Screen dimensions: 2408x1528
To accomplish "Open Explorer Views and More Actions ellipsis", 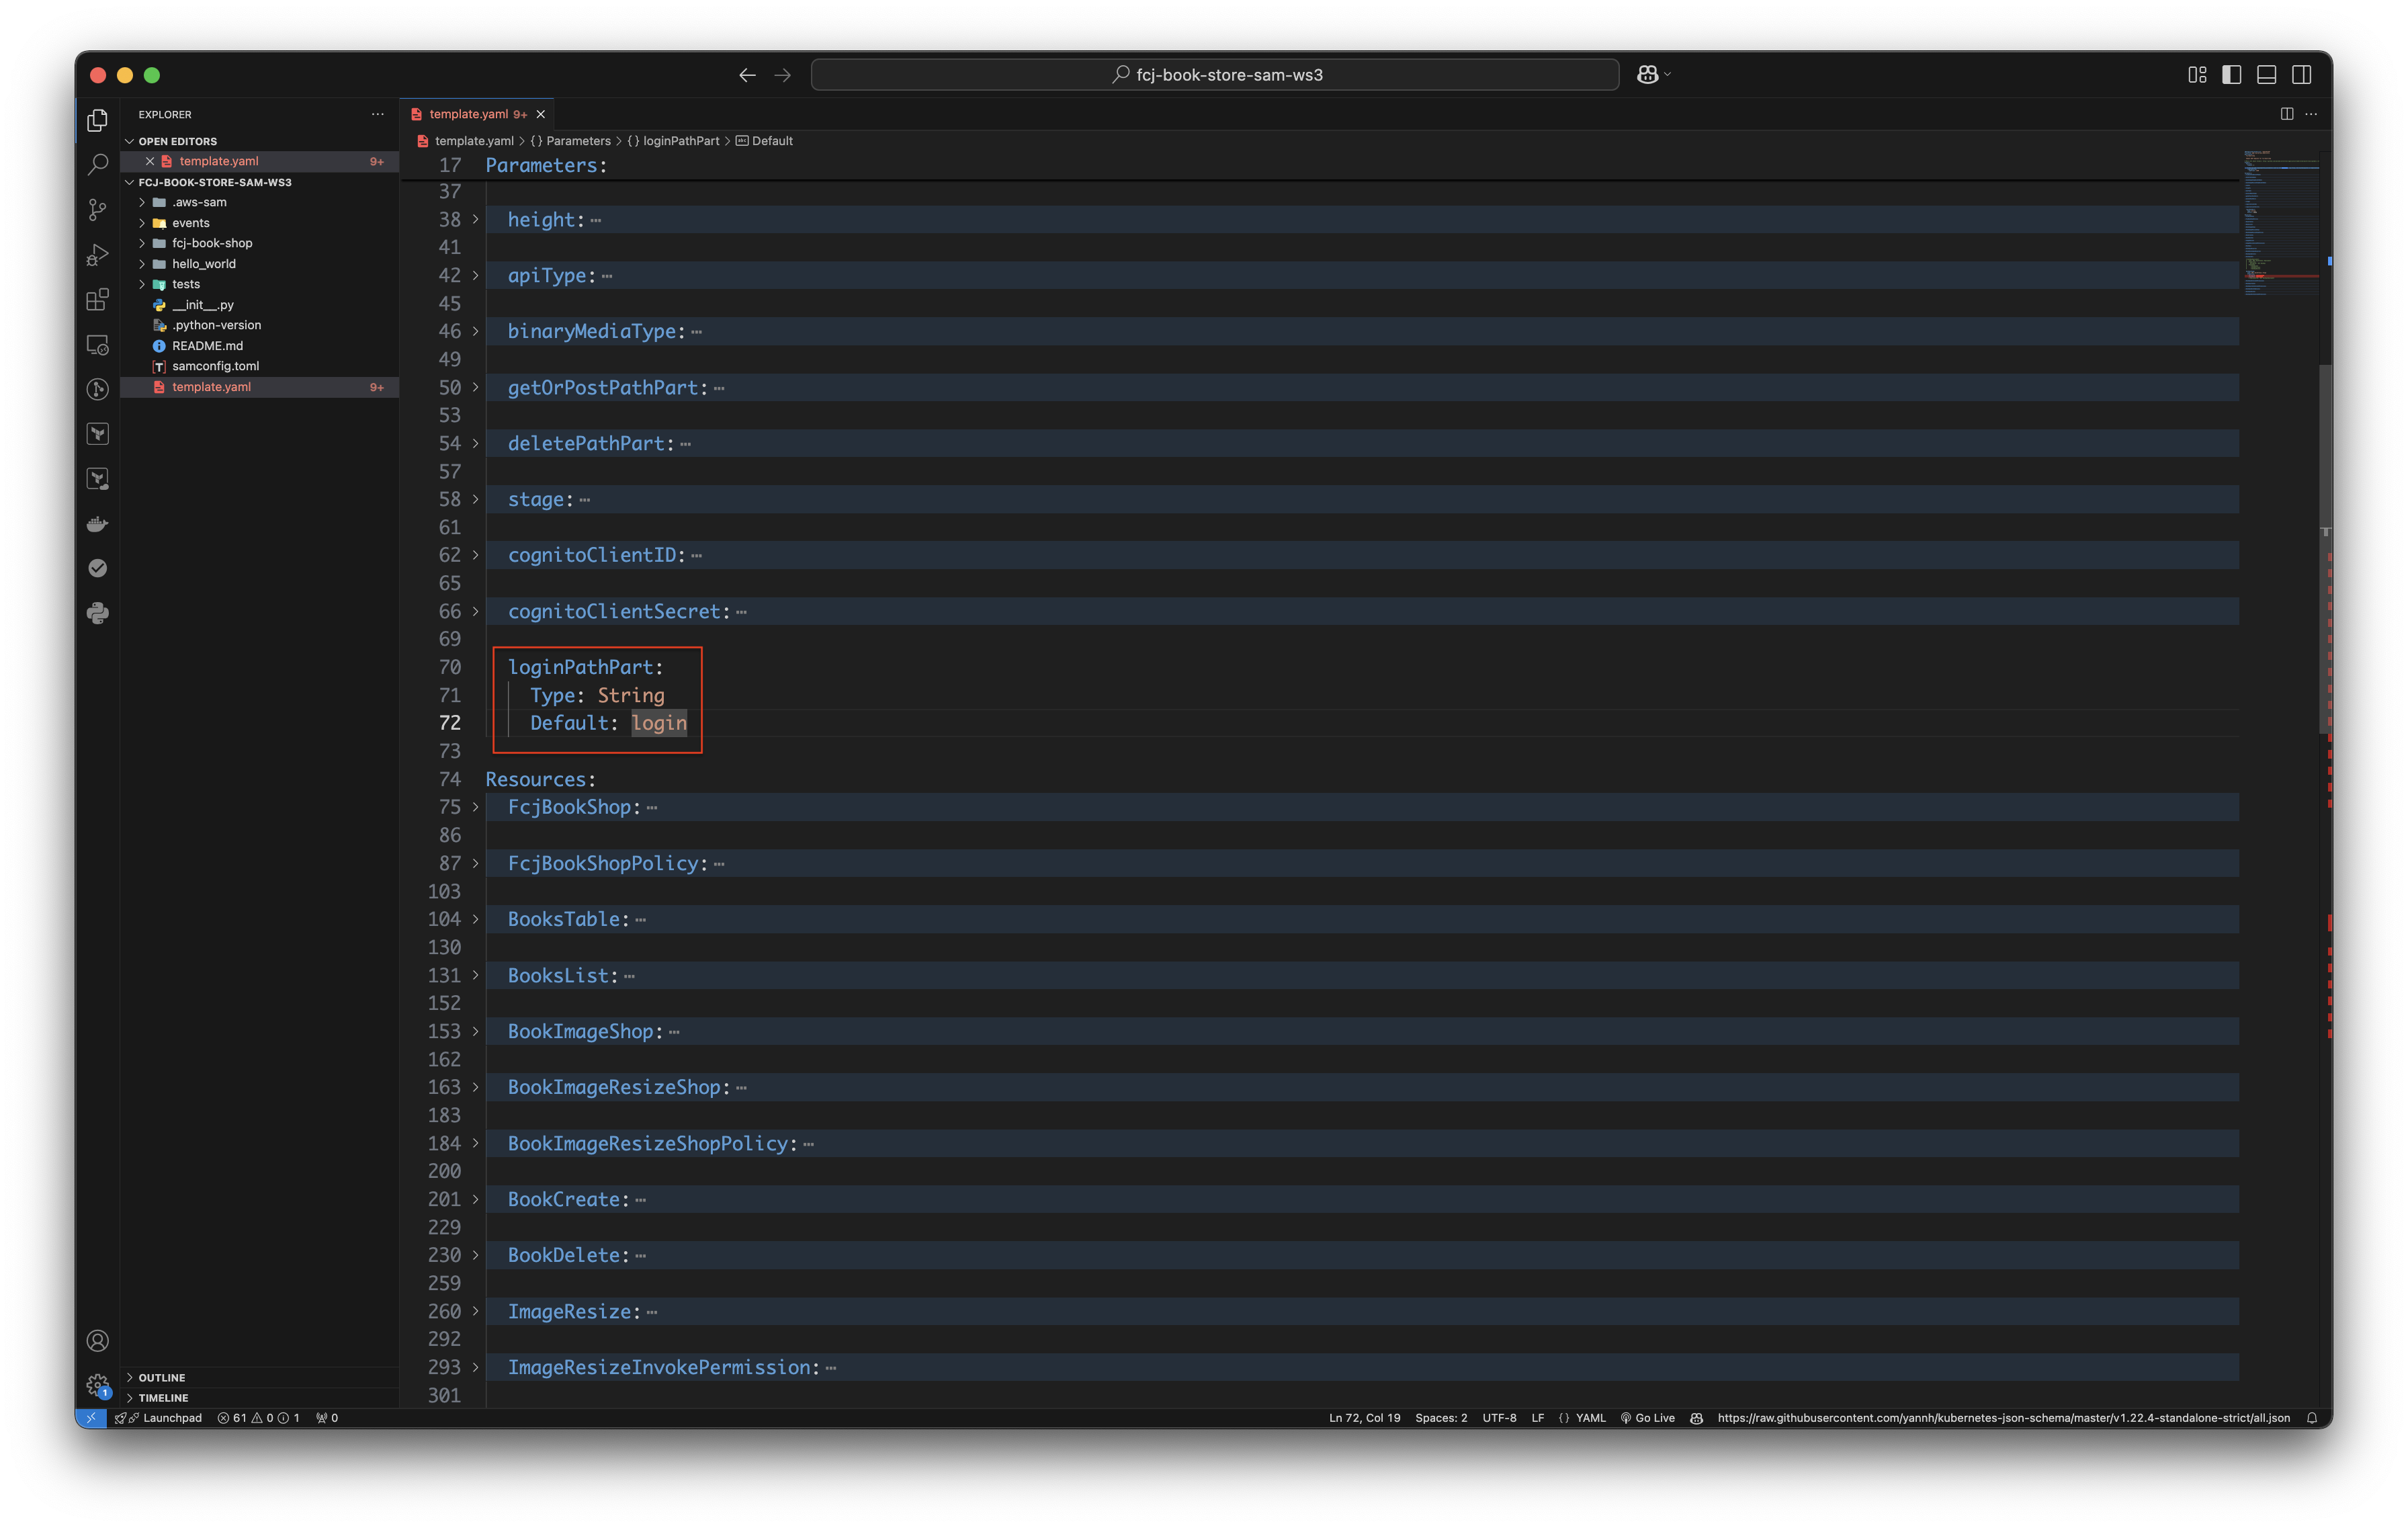I will [x=377, y=114].
